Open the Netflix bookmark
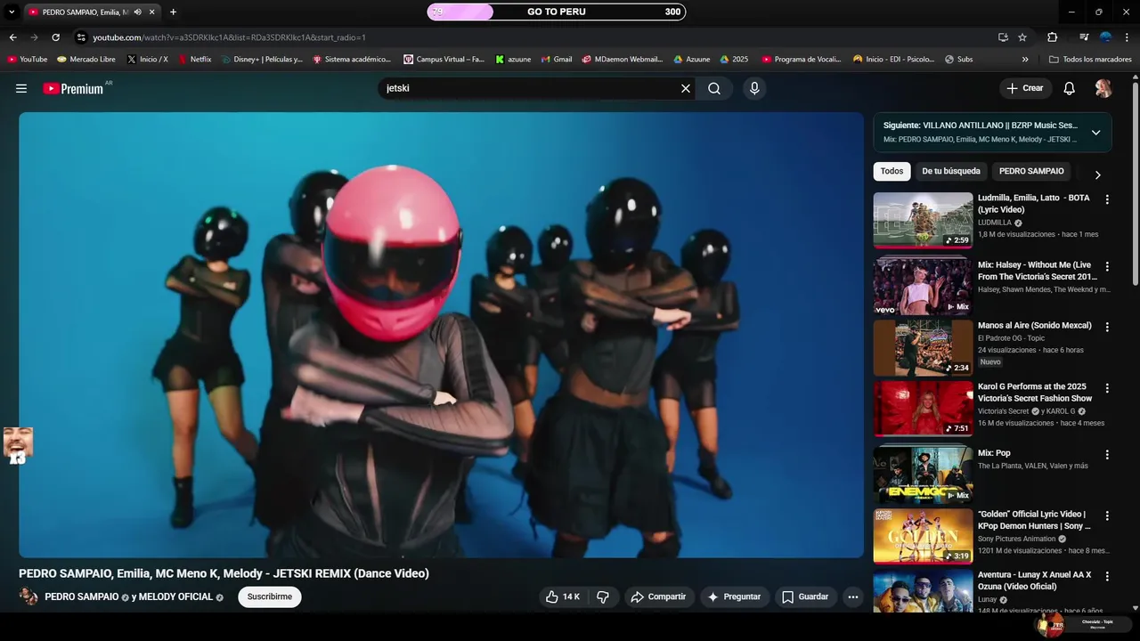The width and height of the screenshot is (1140, 641). point(195,60)
